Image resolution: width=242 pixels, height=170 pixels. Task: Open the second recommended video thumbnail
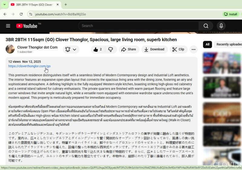click(x=222, y=87)
